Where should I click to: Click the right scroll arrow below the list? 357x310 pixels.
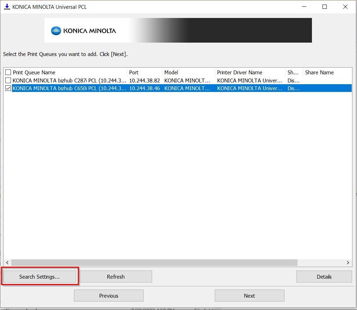click(x=348, y=262)
